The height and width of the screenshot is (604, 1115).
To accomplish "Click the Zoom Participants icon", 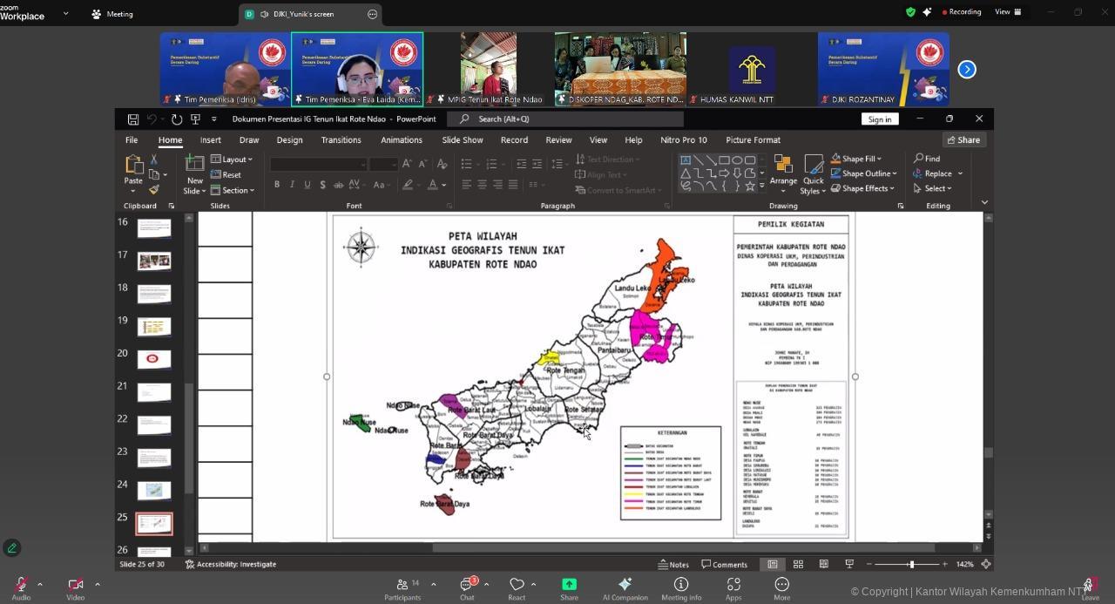I will tap(402, 585).
